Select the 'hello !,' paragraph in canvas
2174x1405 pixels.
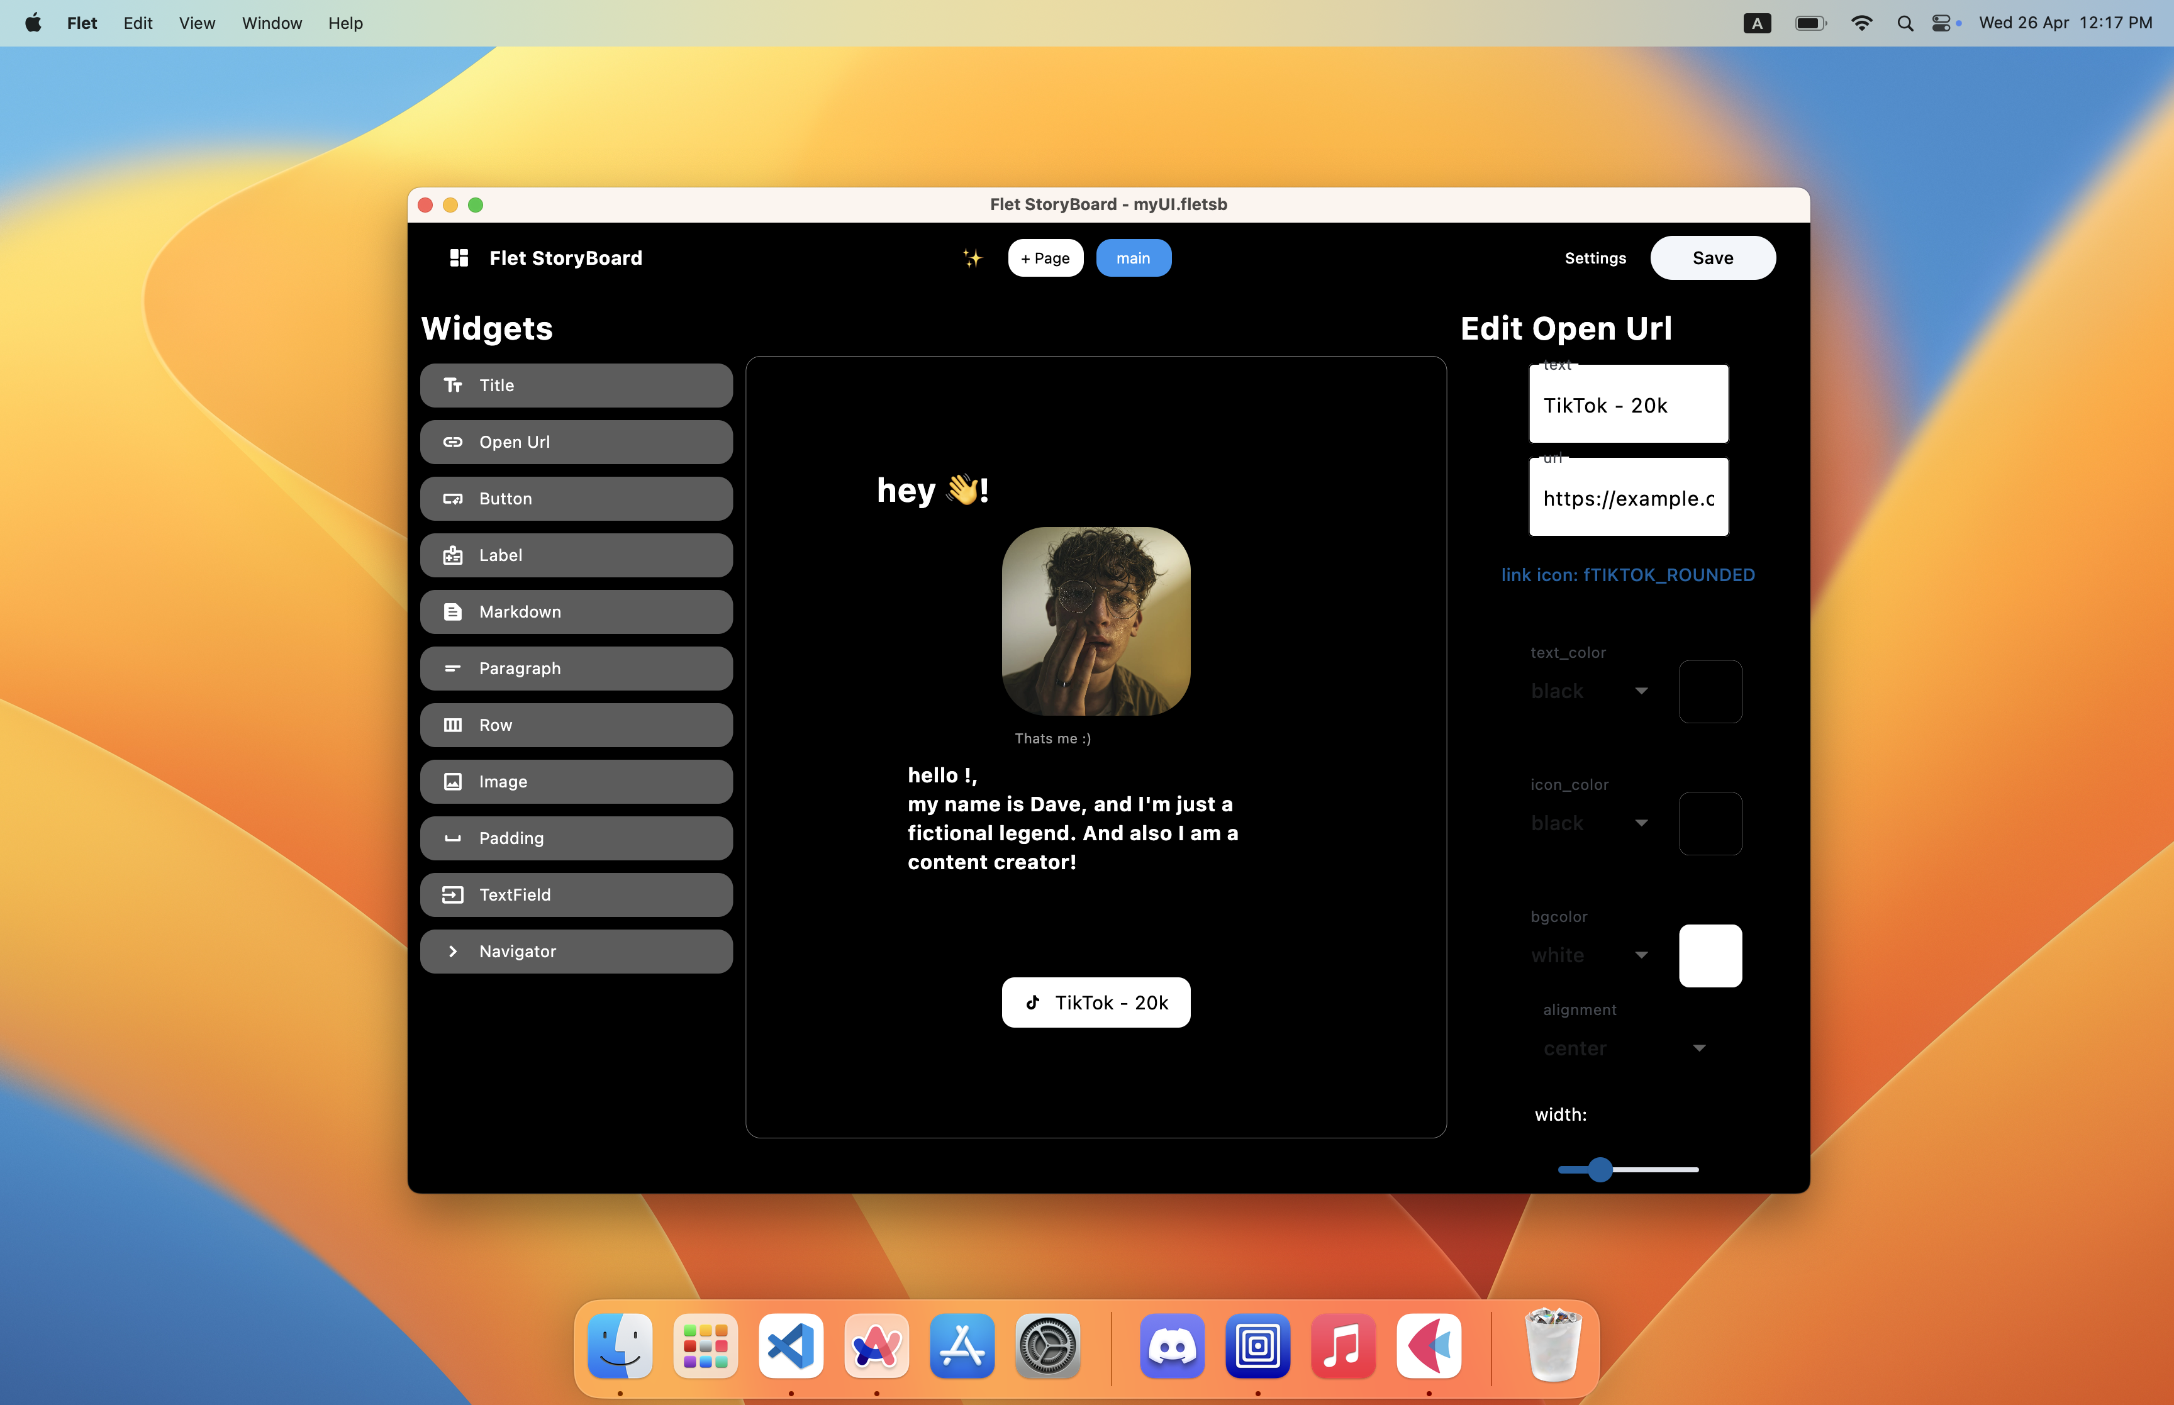coord(1073,818)
